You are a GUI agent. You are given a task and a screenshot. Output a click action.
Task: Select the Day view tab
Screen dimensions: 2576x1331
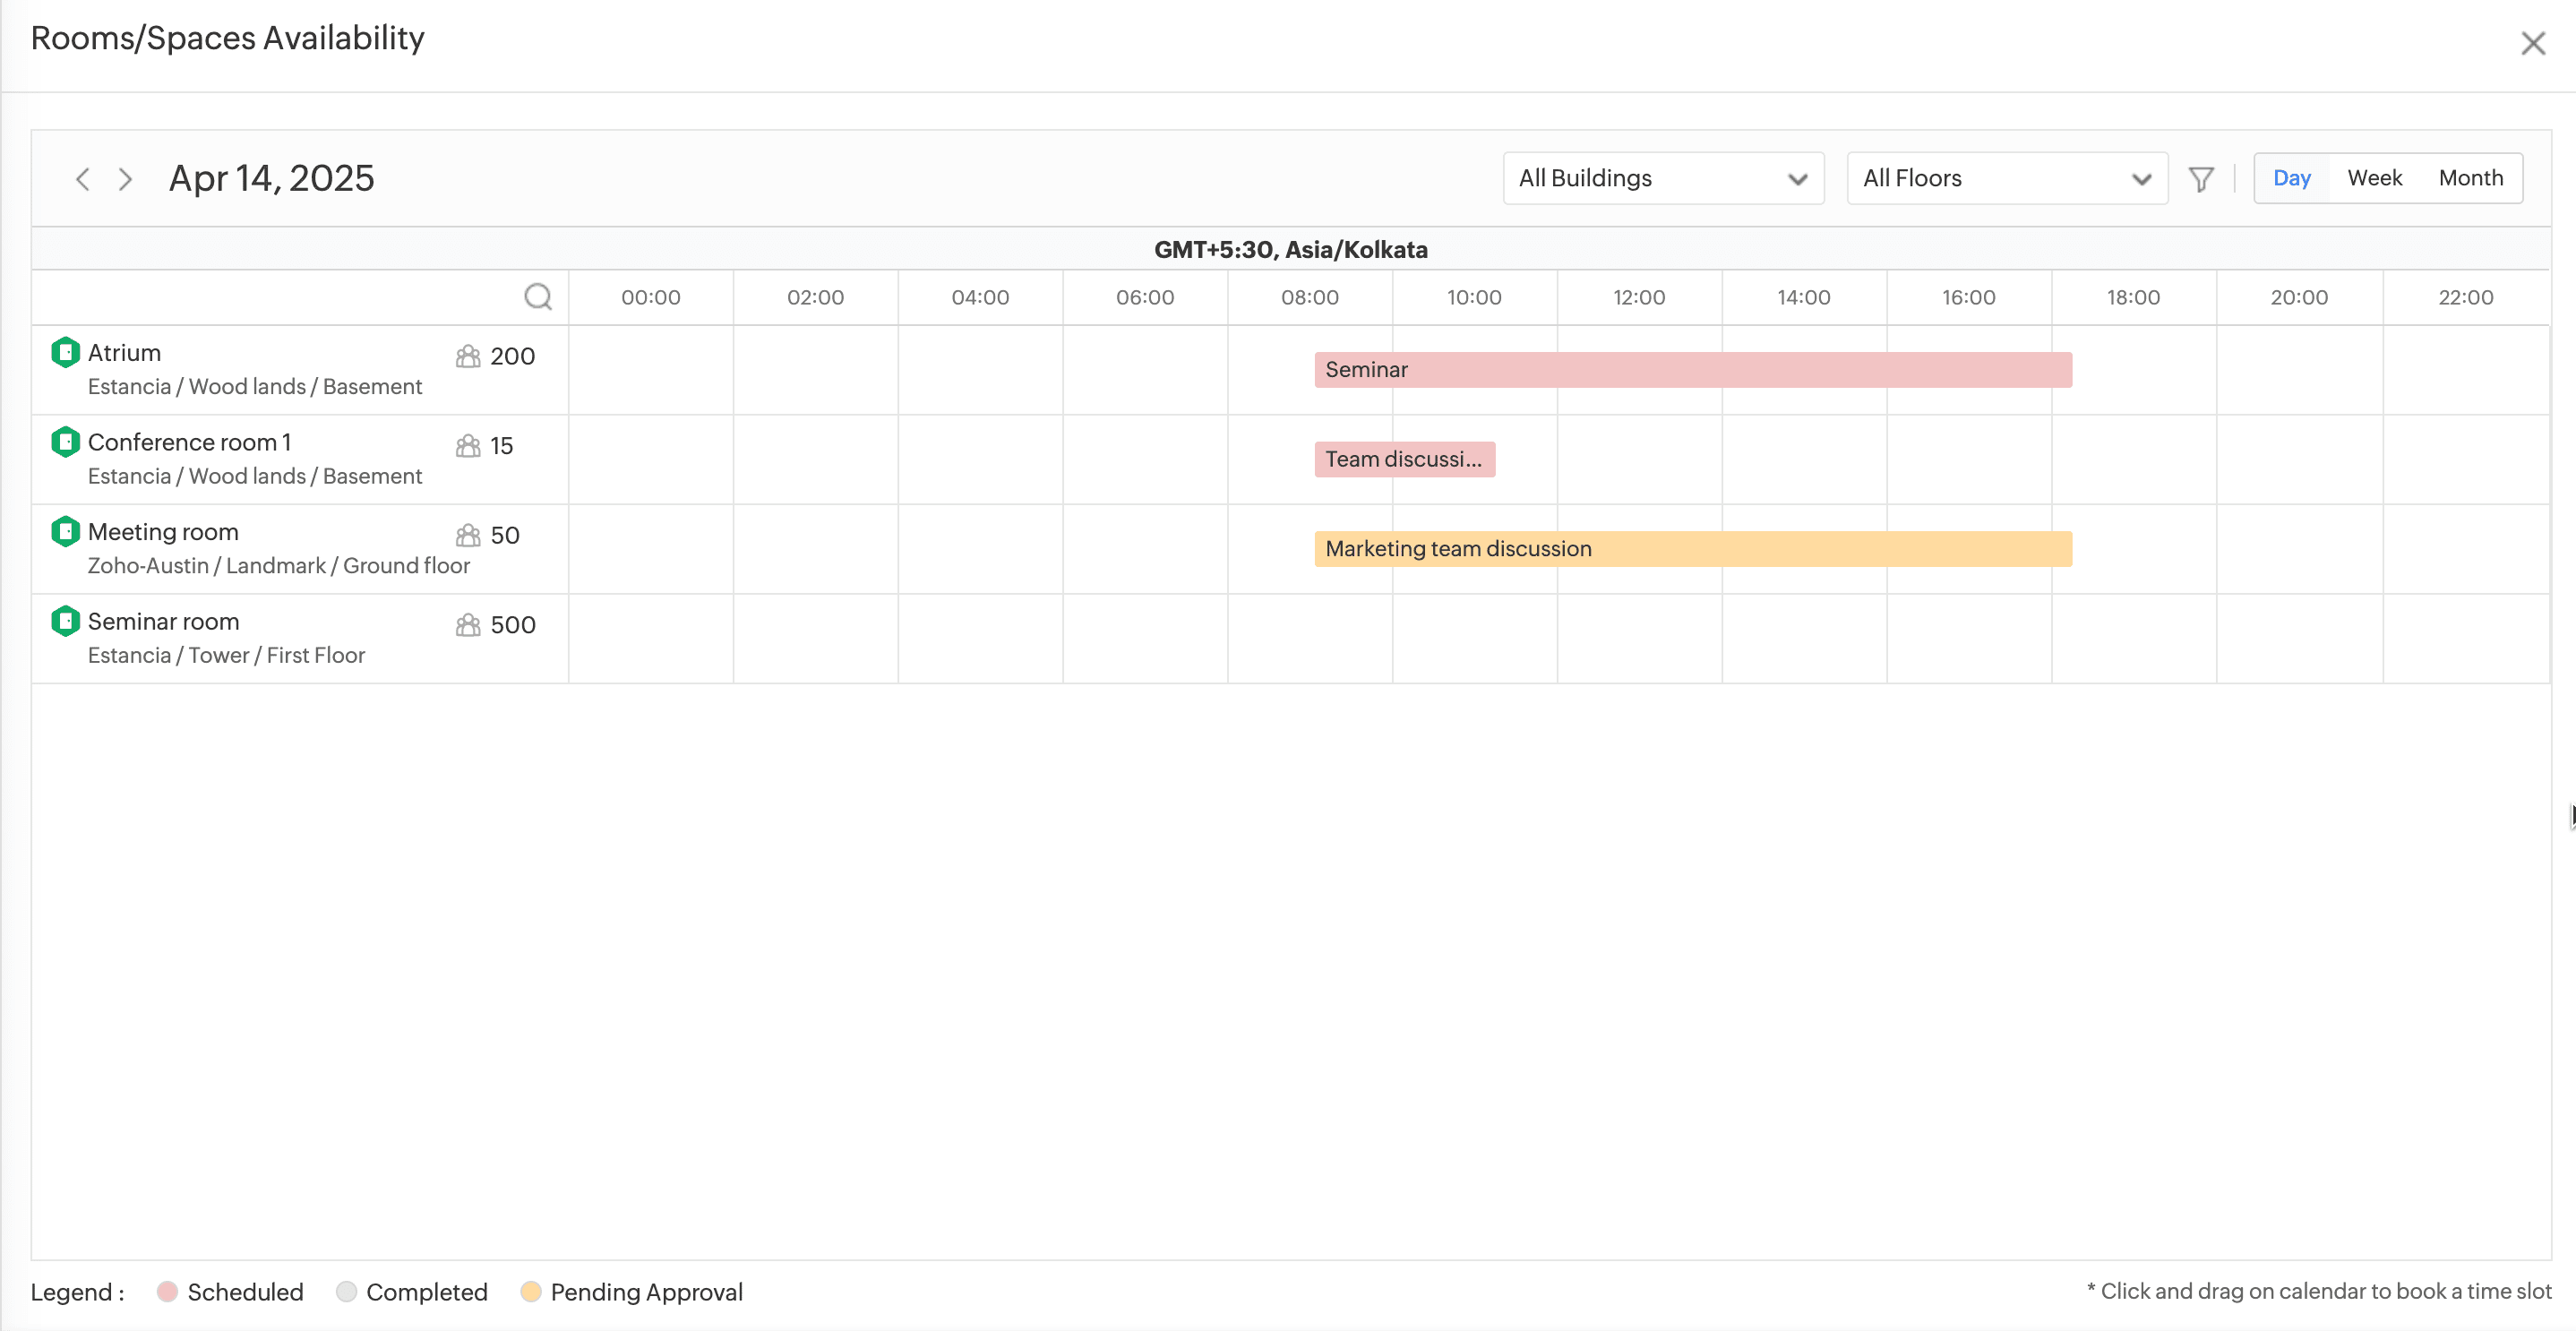pos(2291,178)
